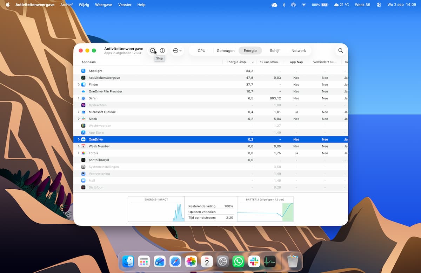
Task: Click the OneDrive File Provider cloud icon
Action: point(83,91)
